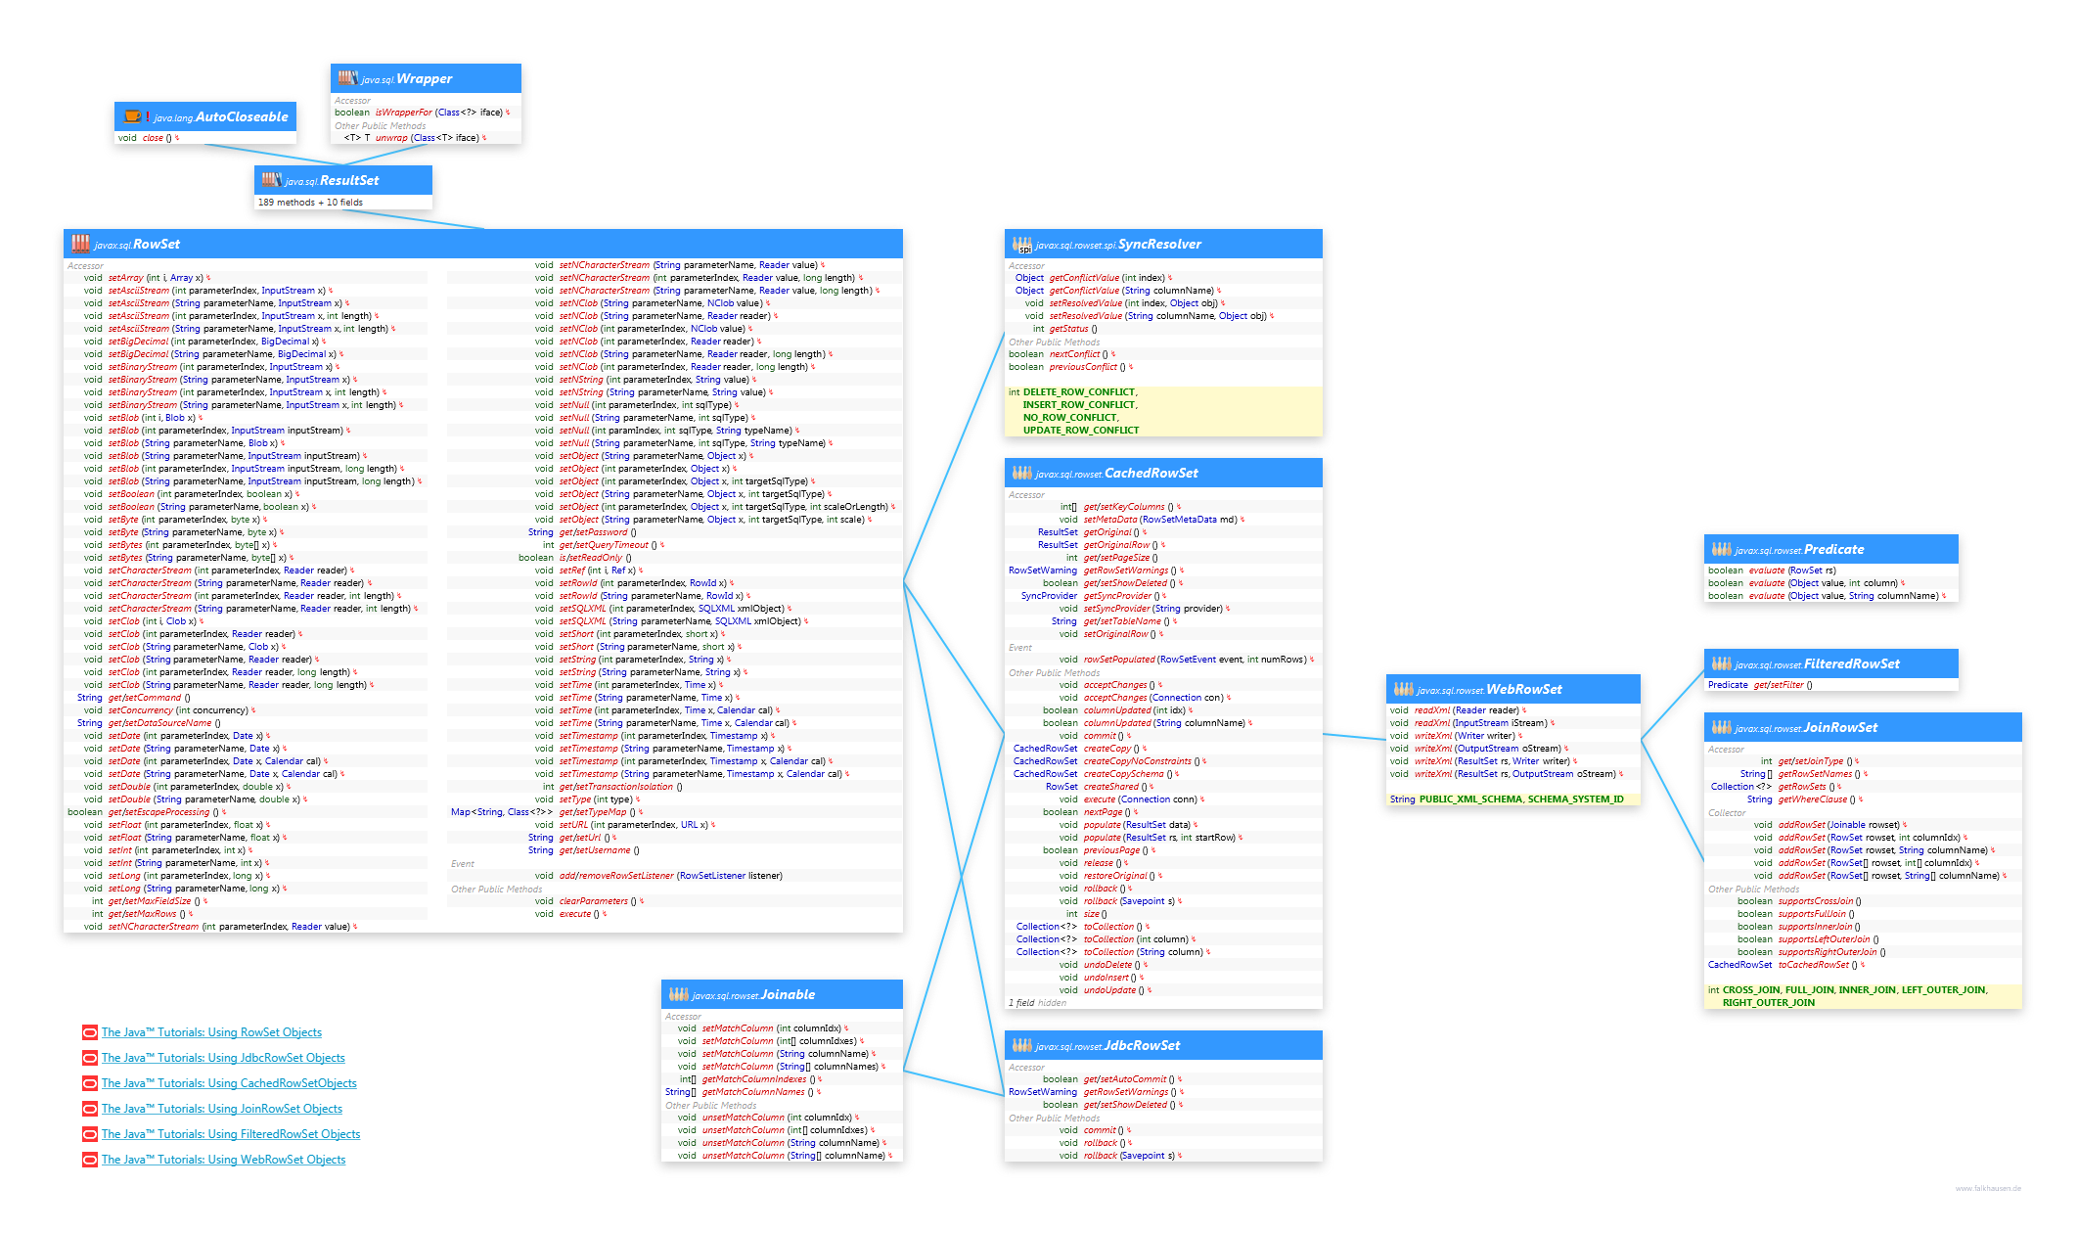
Task: Click the java.sql.ResultSet header icon
Action: click(271, 179)
